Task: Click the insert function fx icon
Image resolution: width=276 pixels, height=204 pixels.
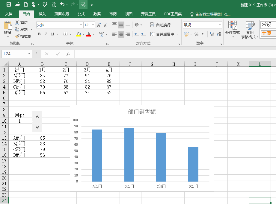Action: pos(68,54)
